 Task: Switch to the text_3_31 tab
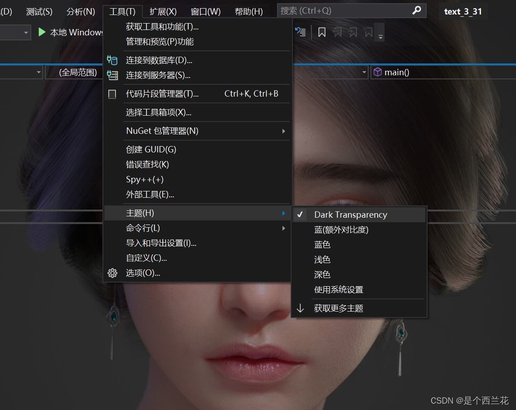463,11
